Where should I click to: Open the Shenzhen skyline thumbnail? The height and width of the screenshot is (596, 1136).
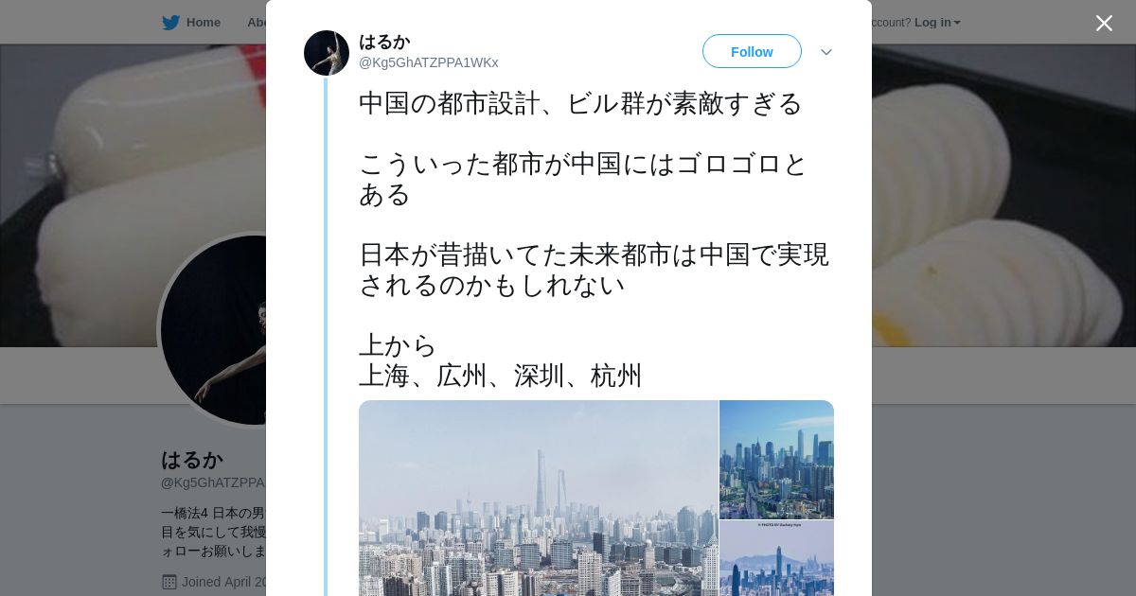[776, 558]
